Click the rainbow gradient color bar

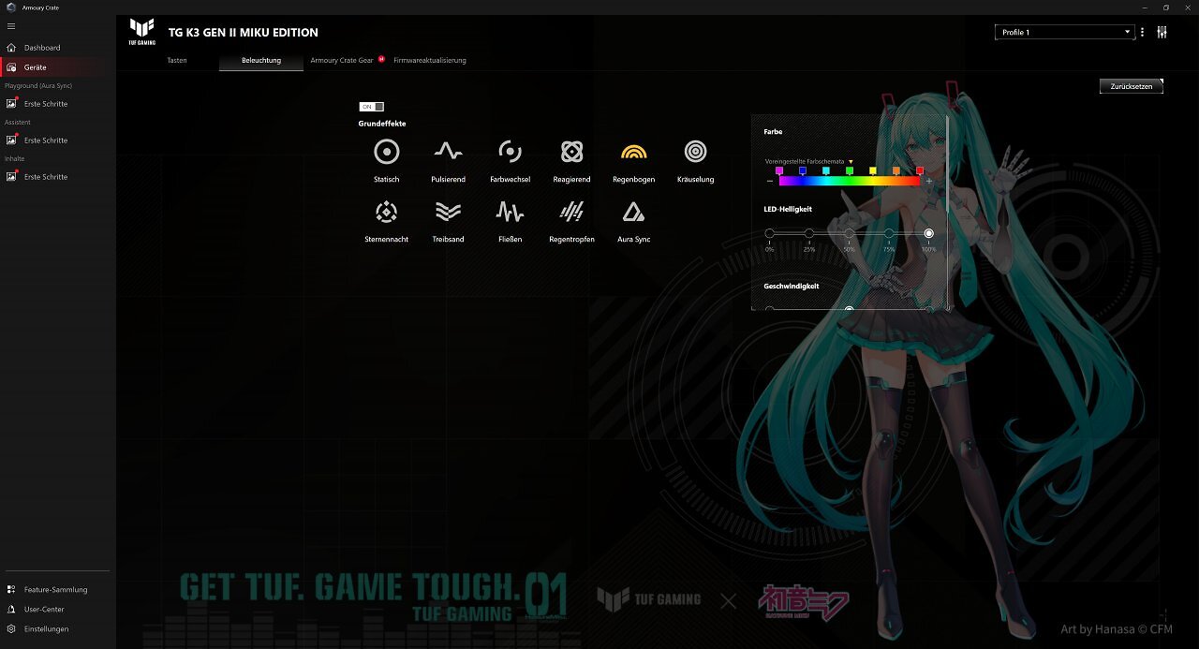(x=850, y=181)
